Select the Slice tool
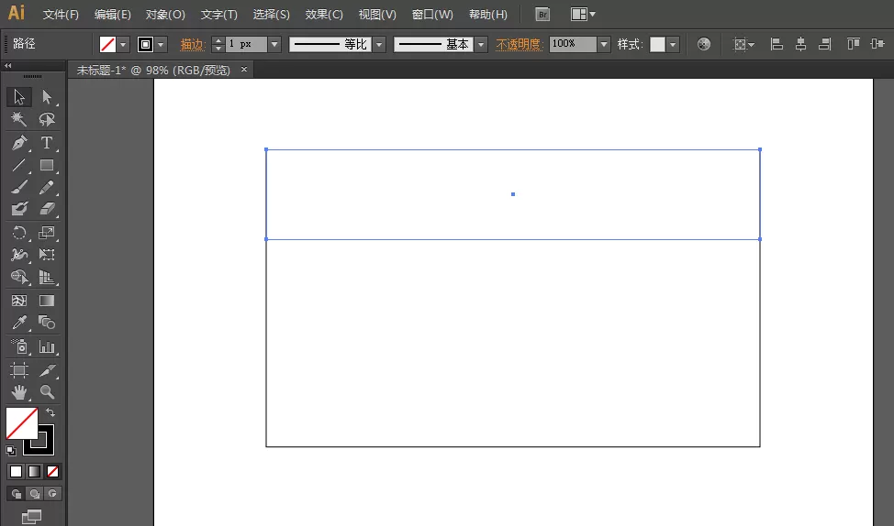The width and height of the screenshot is (894, 526). tap(47, 370)
